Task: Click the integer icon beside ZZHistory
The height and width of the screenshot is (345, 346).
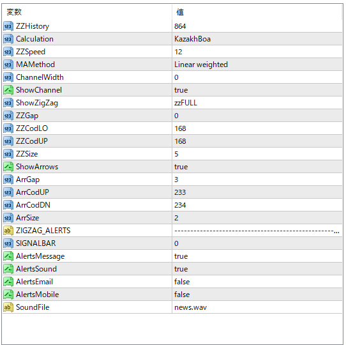Action: point(8,26)
